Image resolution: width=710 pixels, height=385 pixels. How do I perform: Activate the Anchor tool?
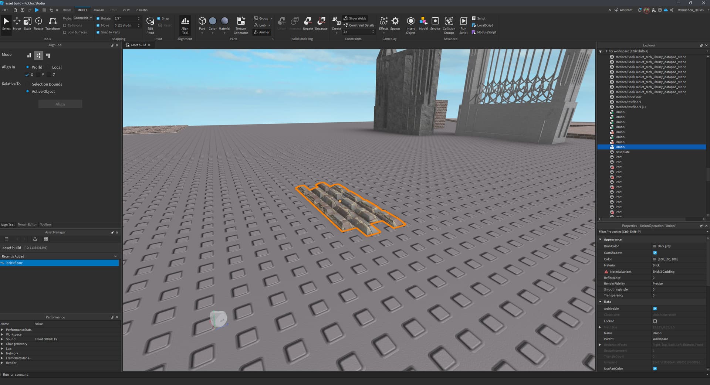tap(261, 32)
